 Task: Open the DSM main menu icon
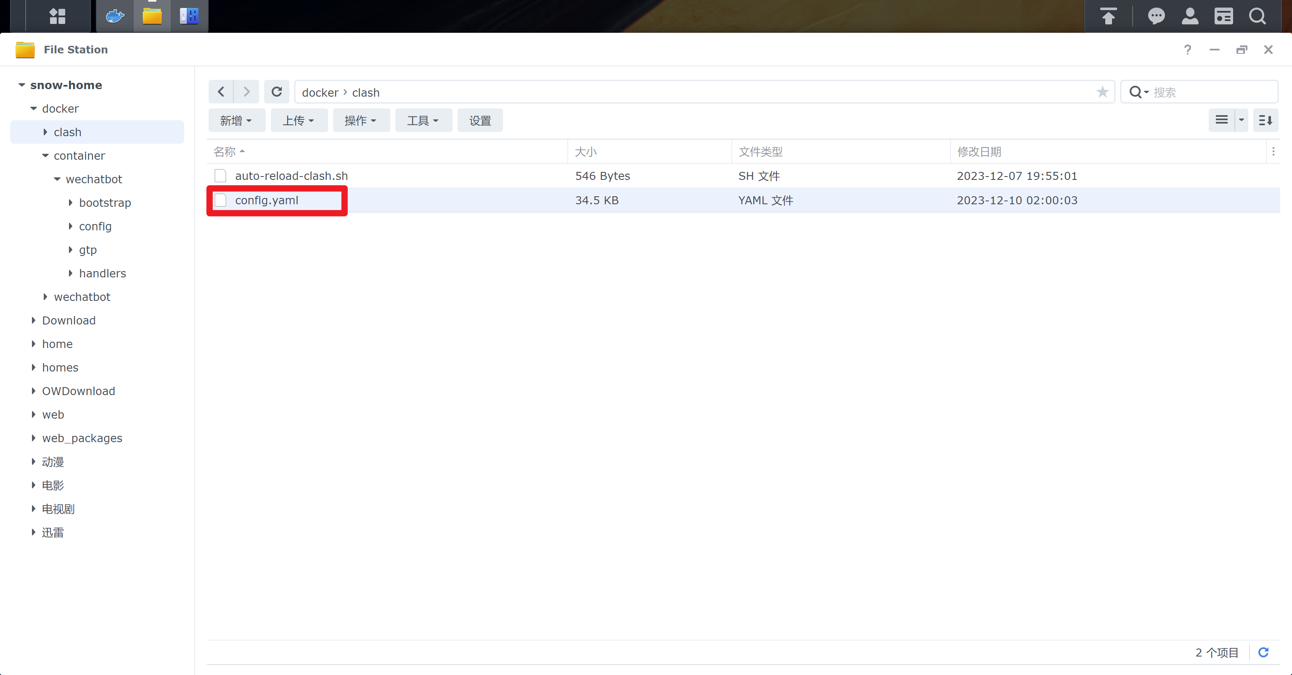tap(57, 16)
